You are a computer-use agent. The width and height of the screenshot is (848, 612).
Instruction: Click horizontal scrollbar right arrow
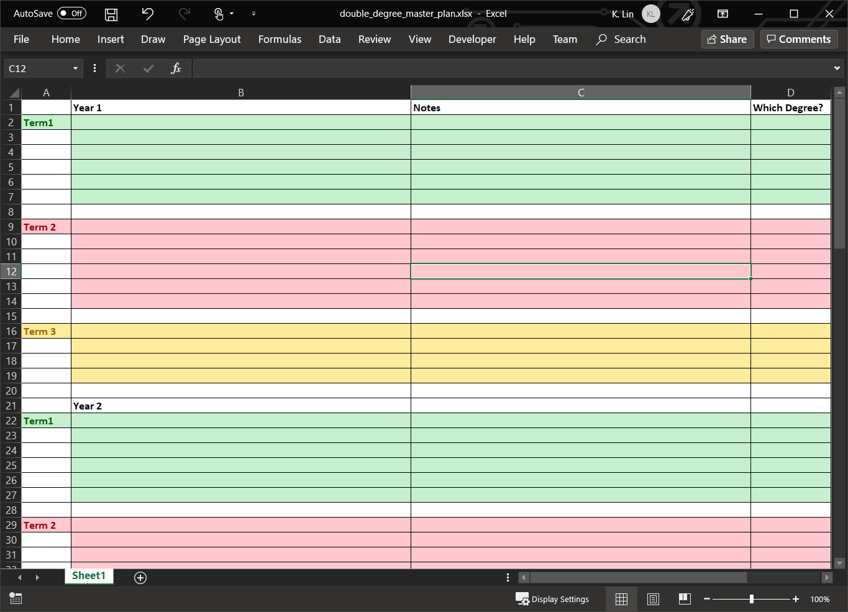click(x=826, y=577)
